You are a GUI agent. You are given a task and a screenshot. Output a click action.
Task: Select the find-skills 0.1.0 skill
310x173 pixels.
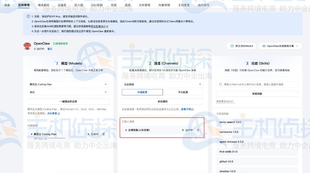coord(257,152)
